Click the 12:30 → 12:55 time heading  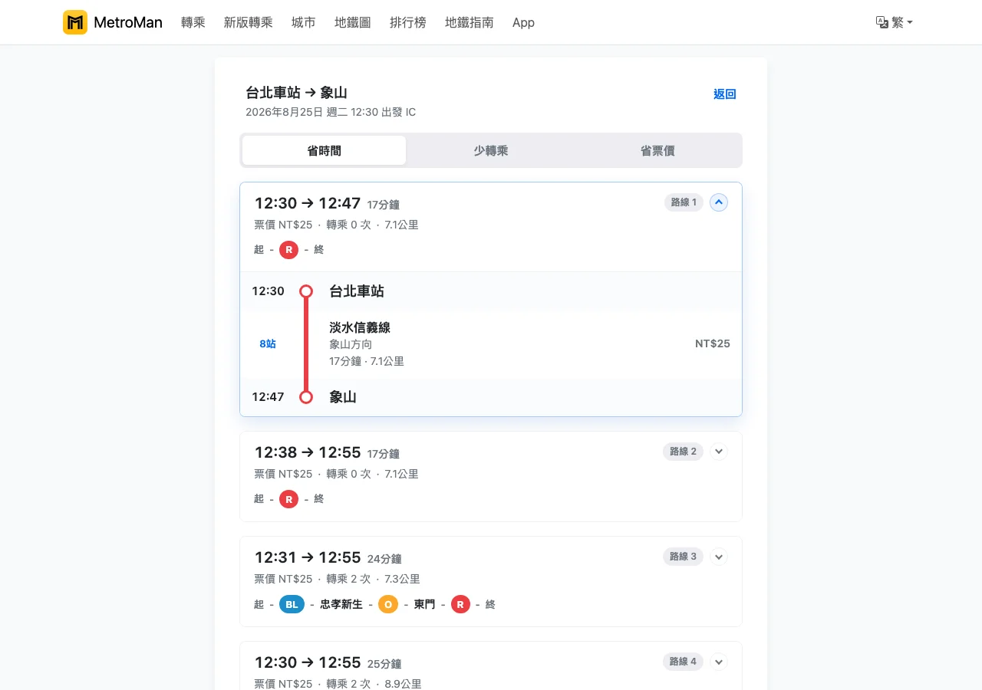(308, 662)
